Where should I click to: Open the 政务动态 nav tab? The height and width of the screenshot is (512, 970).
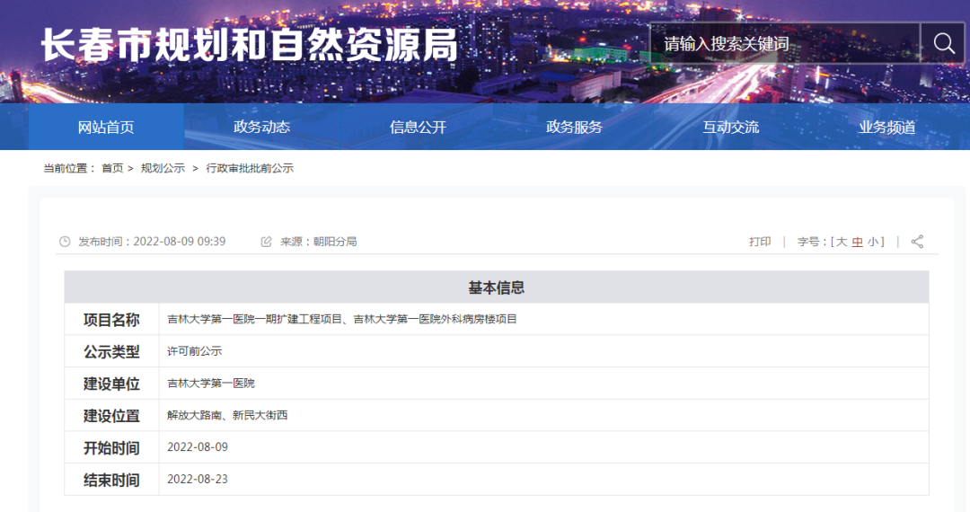click(x=261, y=127)
